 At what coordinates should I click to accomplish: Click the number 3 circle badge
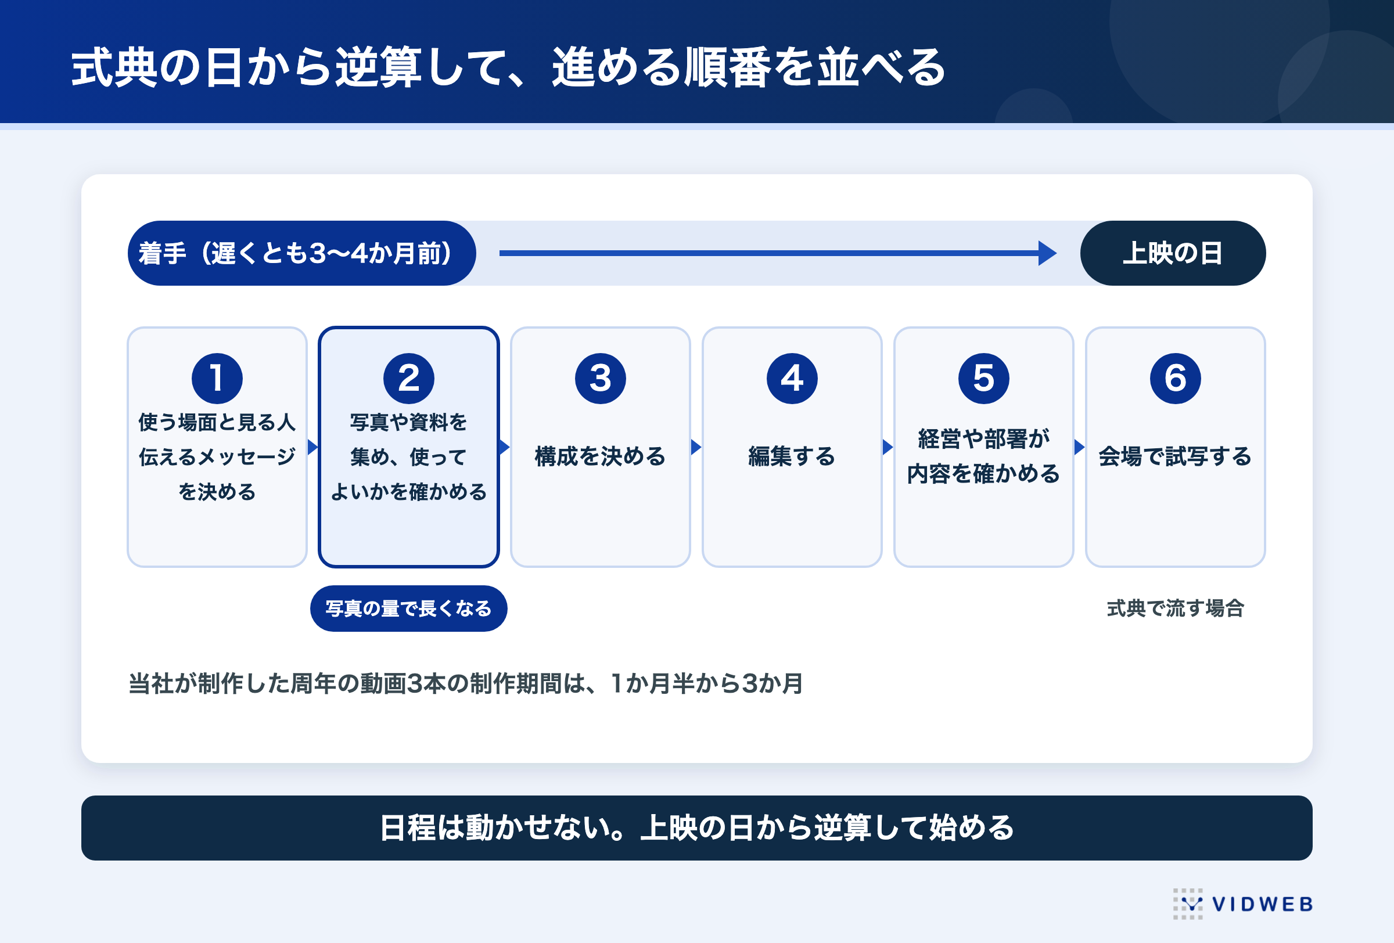click(601, 378)
